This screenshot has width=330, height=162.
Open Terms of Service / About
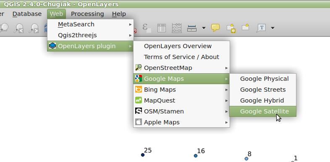181,57
